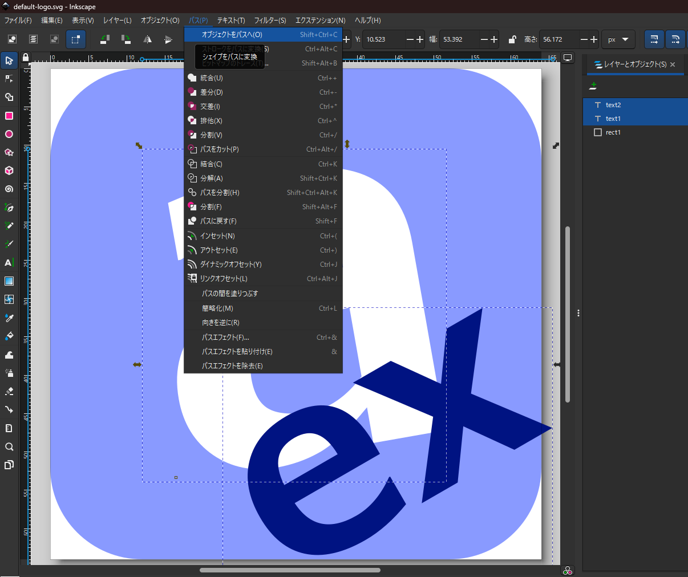Activate the Text tool
This screenshot has width=688, height=577.
pyautogui.click(x=9, y=263)
